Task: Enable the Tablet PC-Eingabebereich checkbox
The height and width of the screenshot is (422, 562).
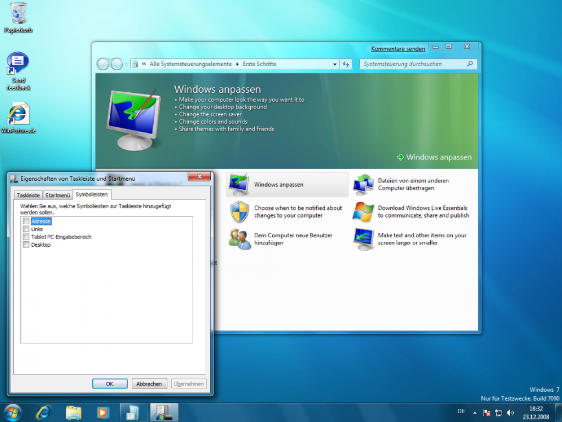Action: pyautogui.click(x=26, y=237)
